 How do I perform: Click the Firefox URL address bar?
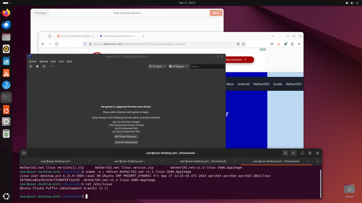(164, 44)
